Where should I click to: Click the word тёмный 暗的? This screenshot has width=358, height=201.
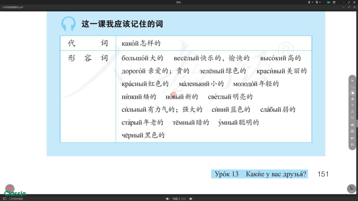191,122
